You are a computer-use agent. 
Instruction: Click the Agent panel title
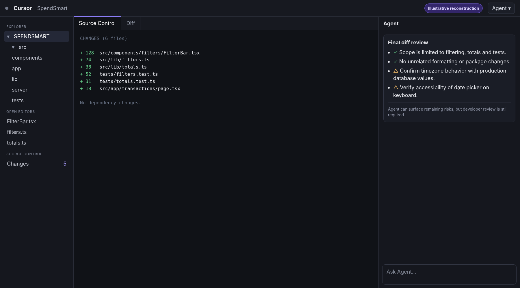pos(391,24)
